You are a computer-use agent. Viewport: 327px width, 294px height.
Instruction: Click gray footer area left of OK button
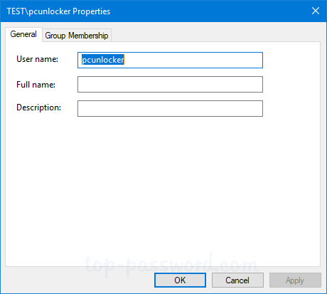(x=78, y=280)
